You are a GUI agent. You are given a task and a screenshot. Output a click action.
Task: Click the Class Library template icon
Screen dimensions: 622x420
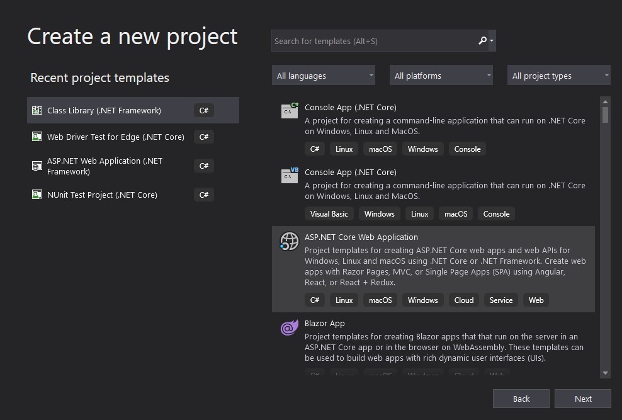[37, 110]
